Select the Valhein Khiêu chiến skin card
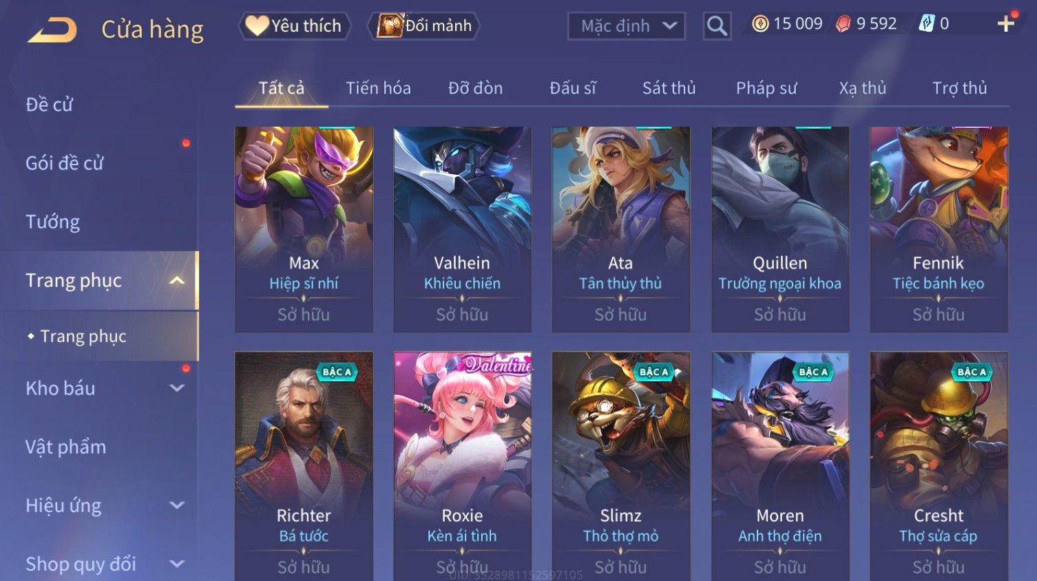The image size is (1037, 581). point(462,229)
